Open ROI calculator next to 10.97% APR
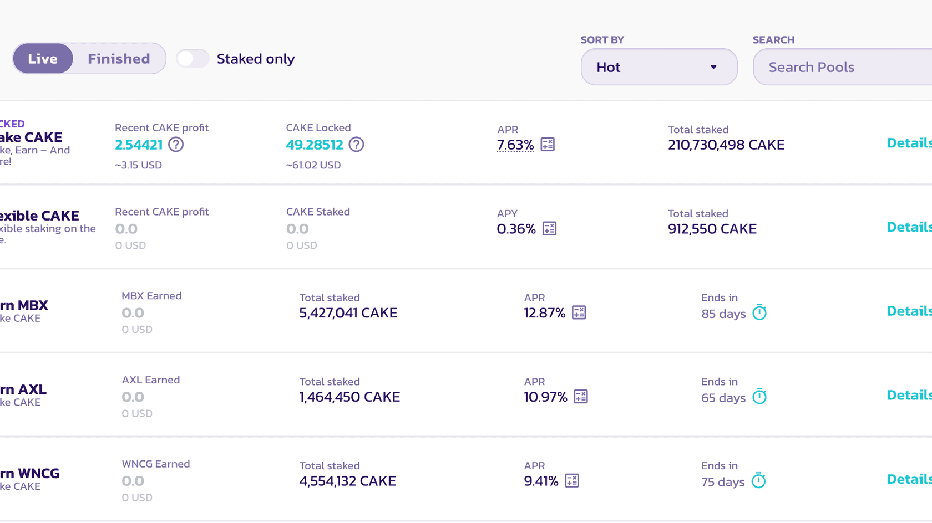Viewport: 932px width, 523px height. (x=581, y=397)
